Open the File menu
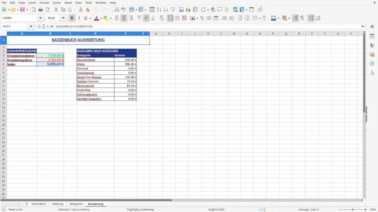 pos(4,3)
